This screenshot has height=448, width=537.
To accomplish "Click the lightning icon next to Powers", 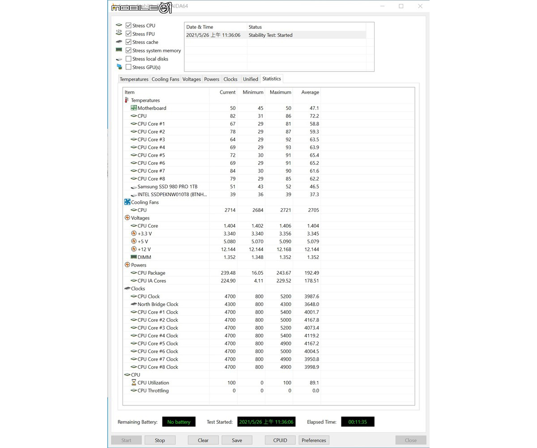I will (x=127, y=265).
